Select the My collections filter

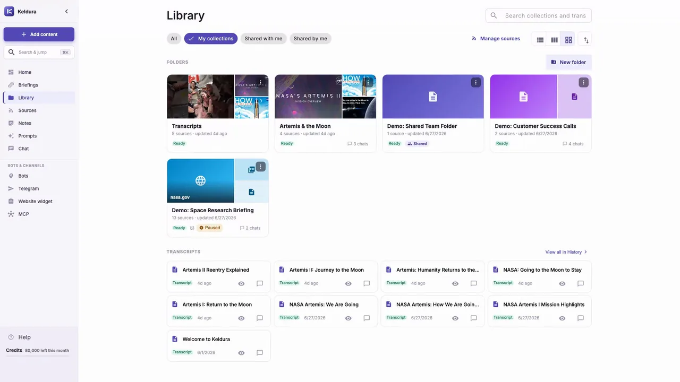click(211, 39)
